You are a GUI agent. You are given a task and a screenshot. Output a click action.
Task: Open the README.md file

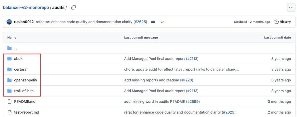click(25, 101)
